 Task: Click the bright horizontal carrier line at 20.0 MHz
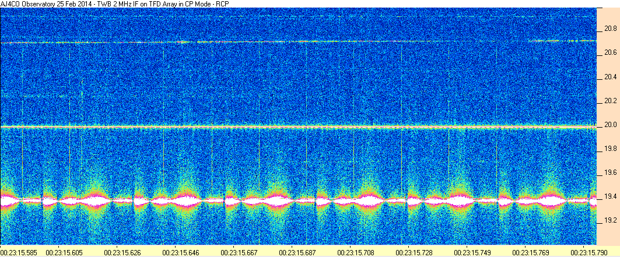coord(298,127)
